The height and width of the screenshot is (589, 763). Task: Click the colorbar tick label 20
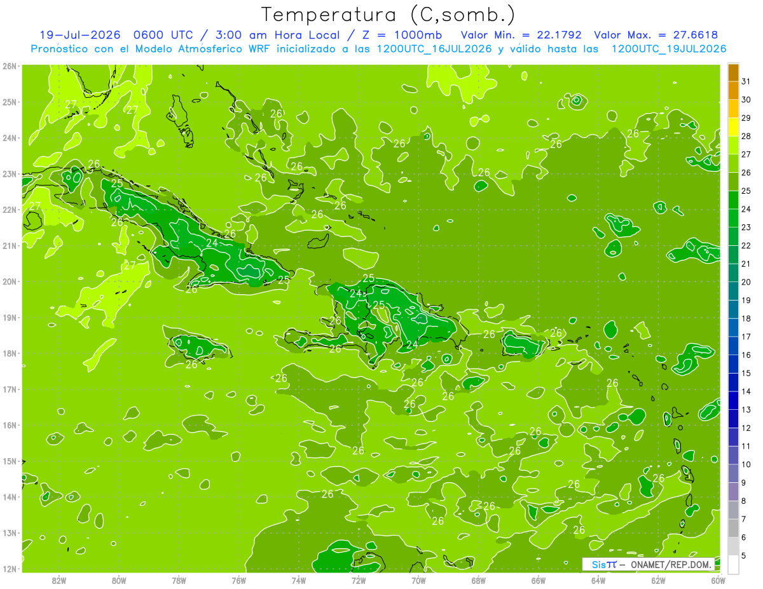click(746, 282)
